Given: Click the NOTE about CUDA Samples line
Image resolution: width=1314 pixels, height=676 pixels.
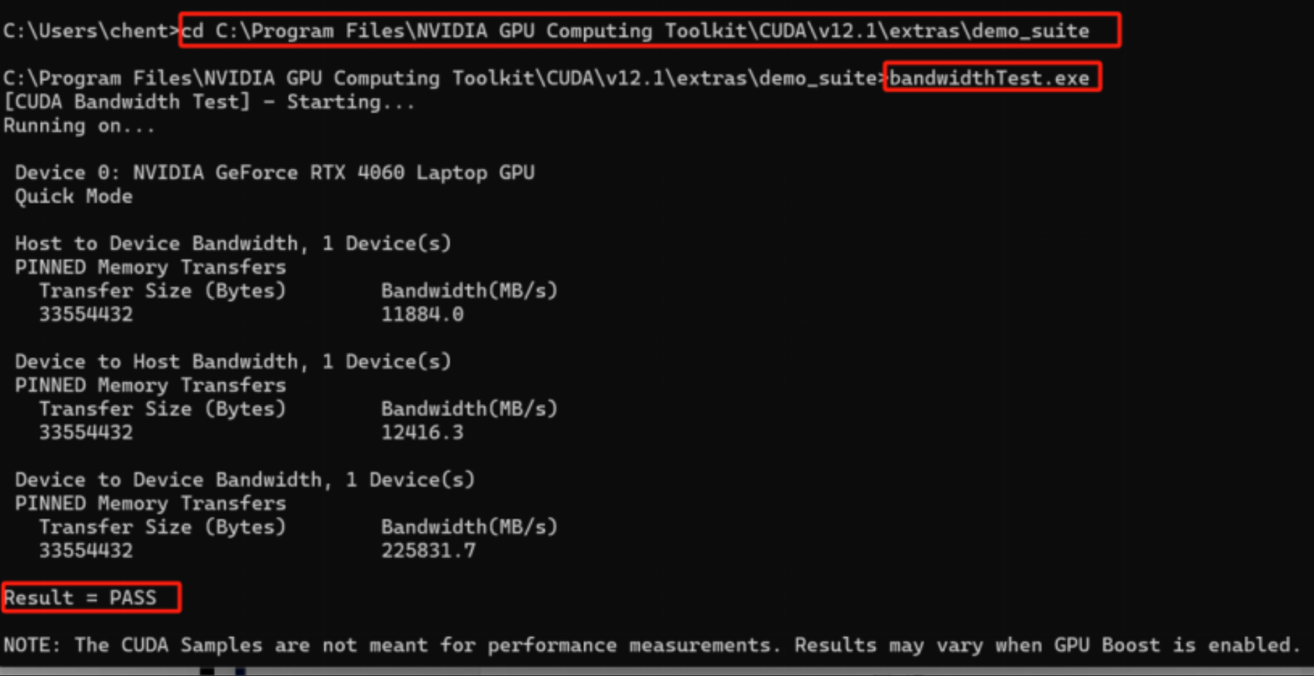Looking at the screenshot, I should pyautogui.click(x=652, y=645).
